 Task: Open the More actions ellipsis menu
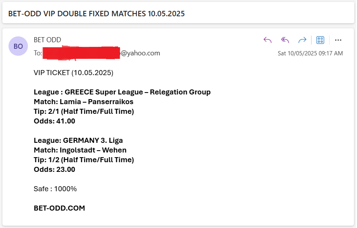pyautogui.click(x=338, y=40)
